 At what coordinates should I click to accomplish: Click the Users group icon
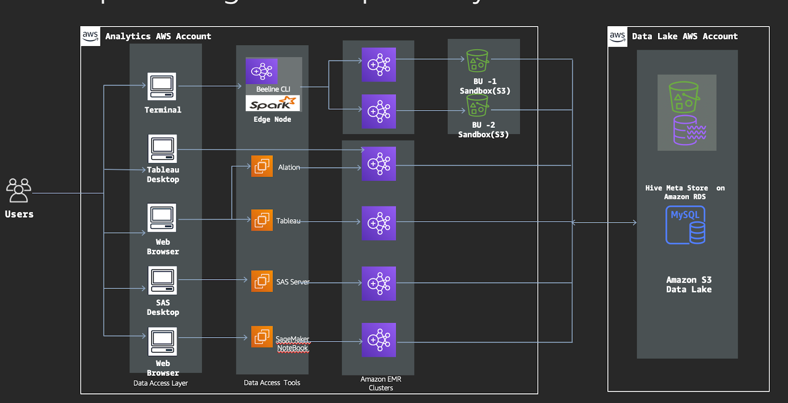(19, 191)
